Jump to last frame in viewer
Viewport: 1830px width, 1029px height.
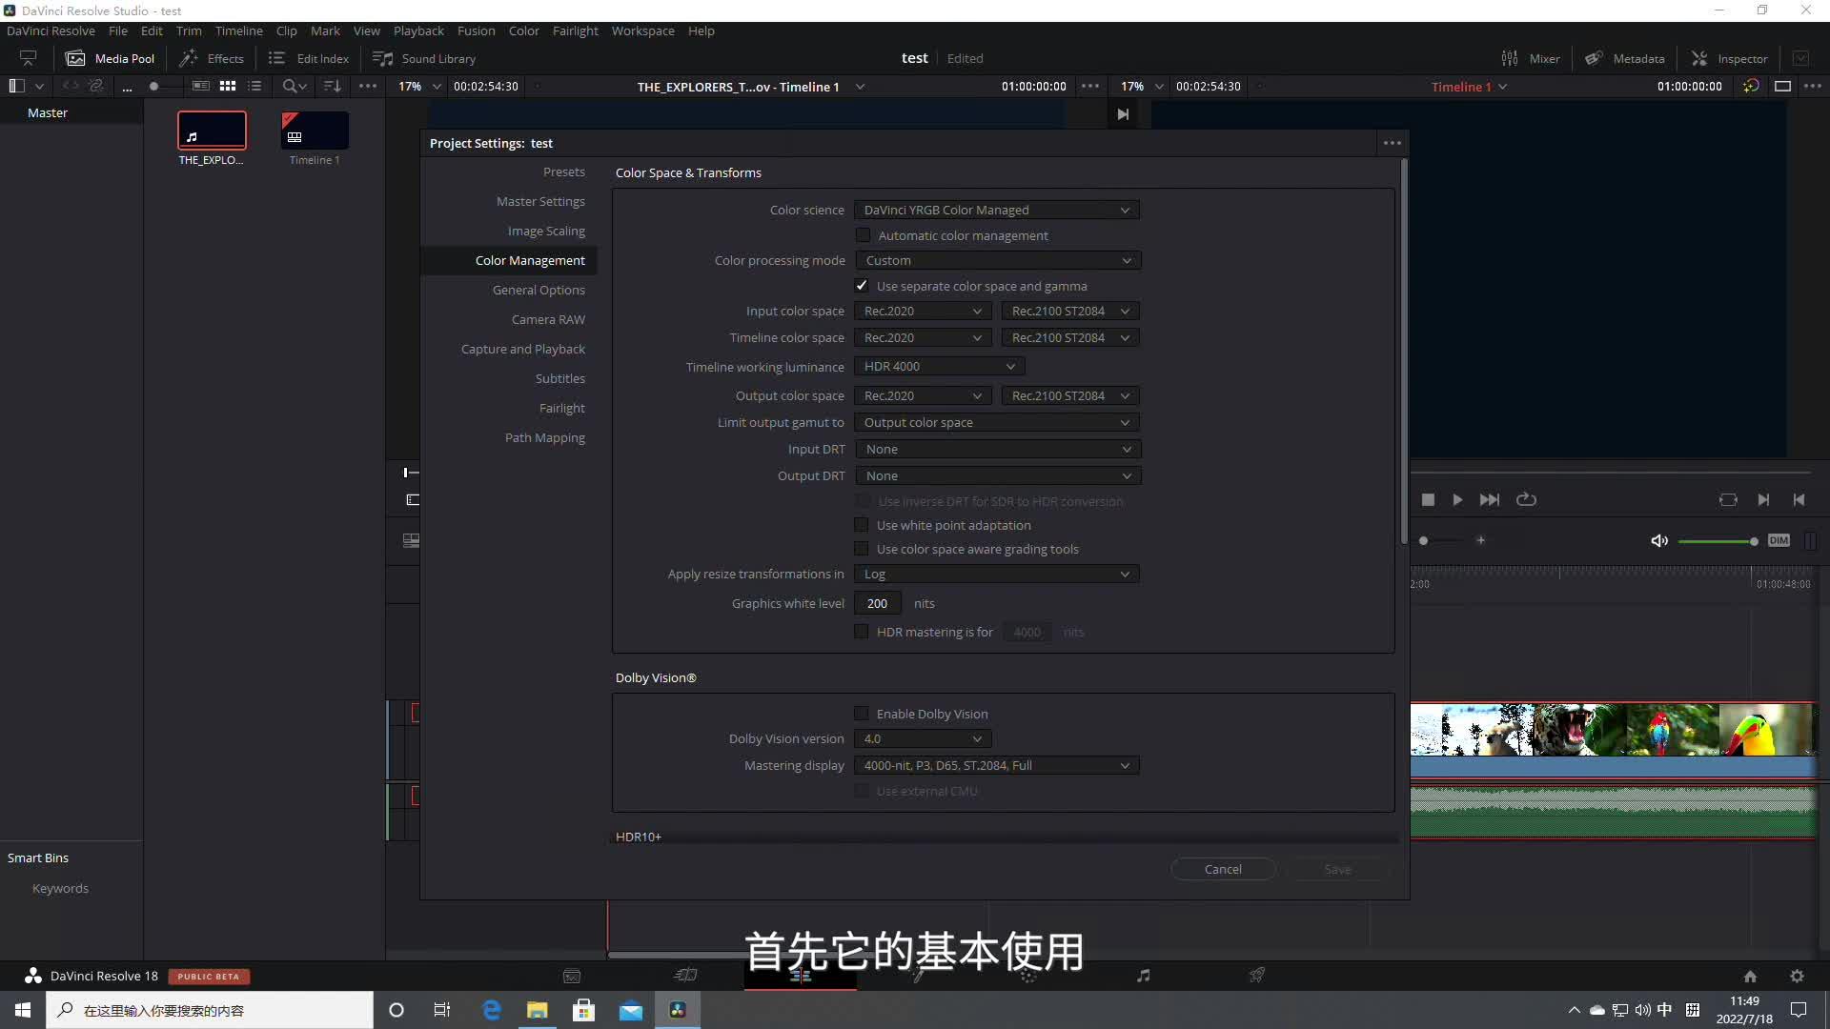(1489, 499)
